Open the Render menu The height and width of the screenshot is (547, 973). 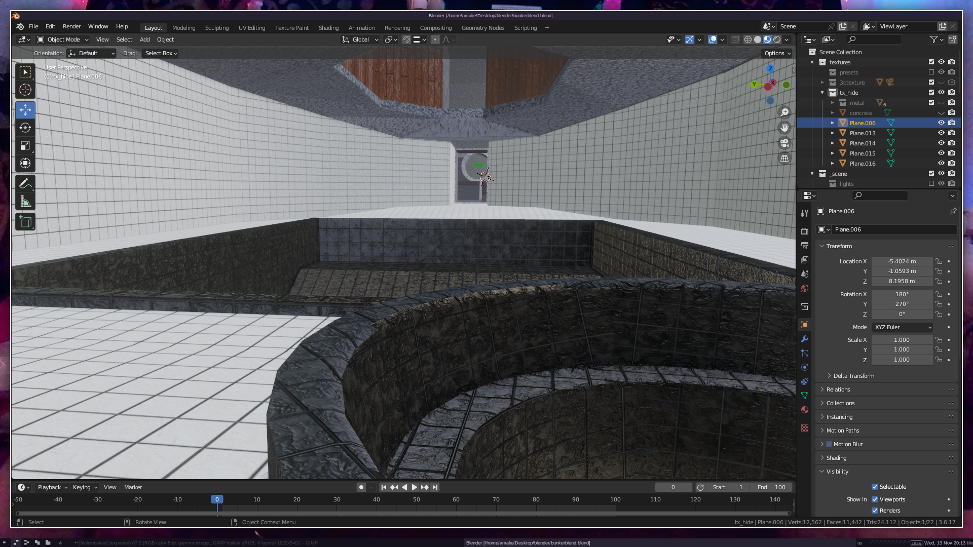coord(71,26)
